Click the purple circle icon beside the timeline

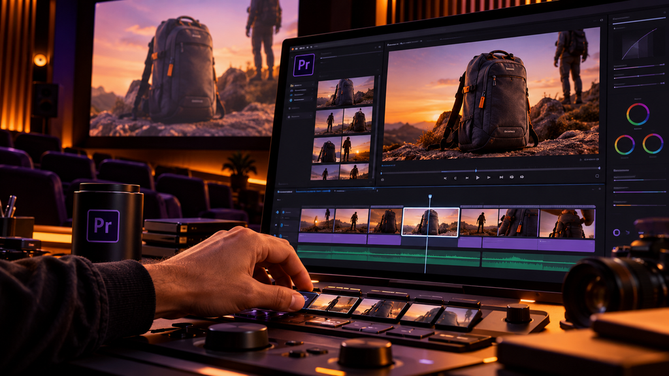(x=616, y=232)
